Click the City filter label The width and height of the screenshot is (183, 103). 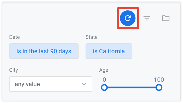coord(14,70)
